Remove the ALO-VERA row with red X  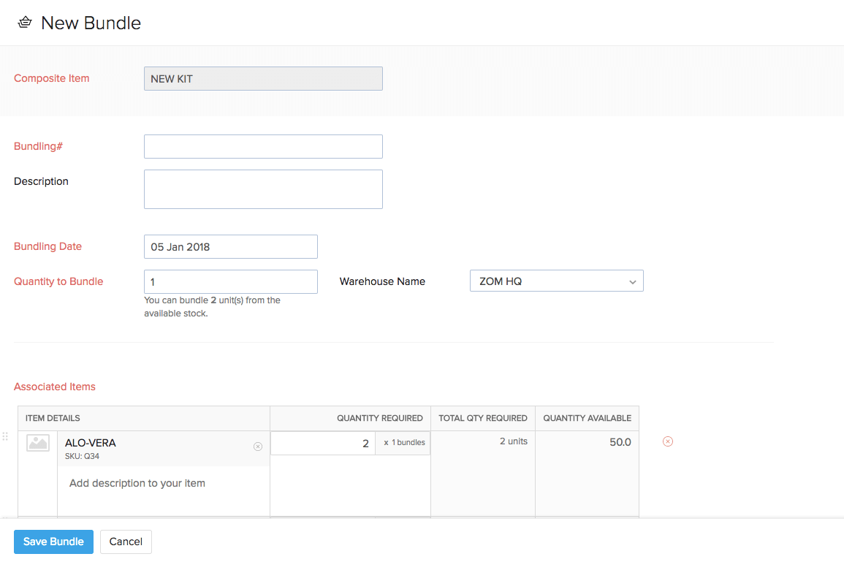click(x=667, y=441)
